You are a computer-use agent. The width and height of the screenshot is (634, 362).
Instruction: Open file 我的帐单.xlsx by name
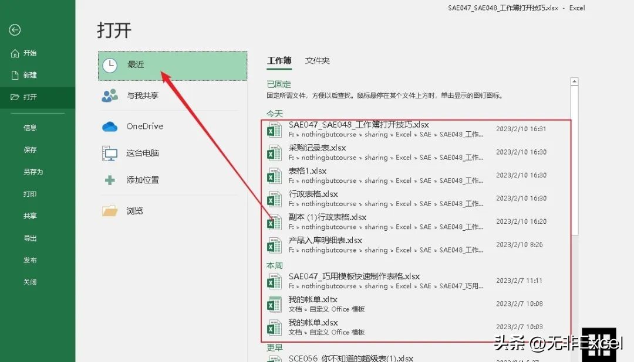pyautogui.click(x=313, y=322)
